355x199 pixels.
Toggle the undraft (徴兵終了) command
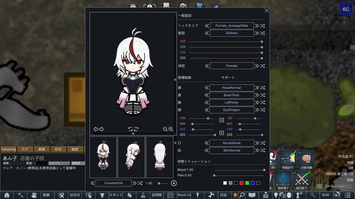302,179
